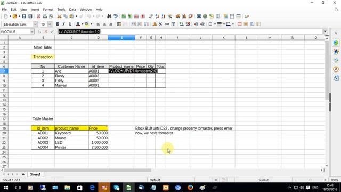This screenshot has height=192, width=341.
Task: Cut selection using the scissors icon
Action: pos(59,17)
